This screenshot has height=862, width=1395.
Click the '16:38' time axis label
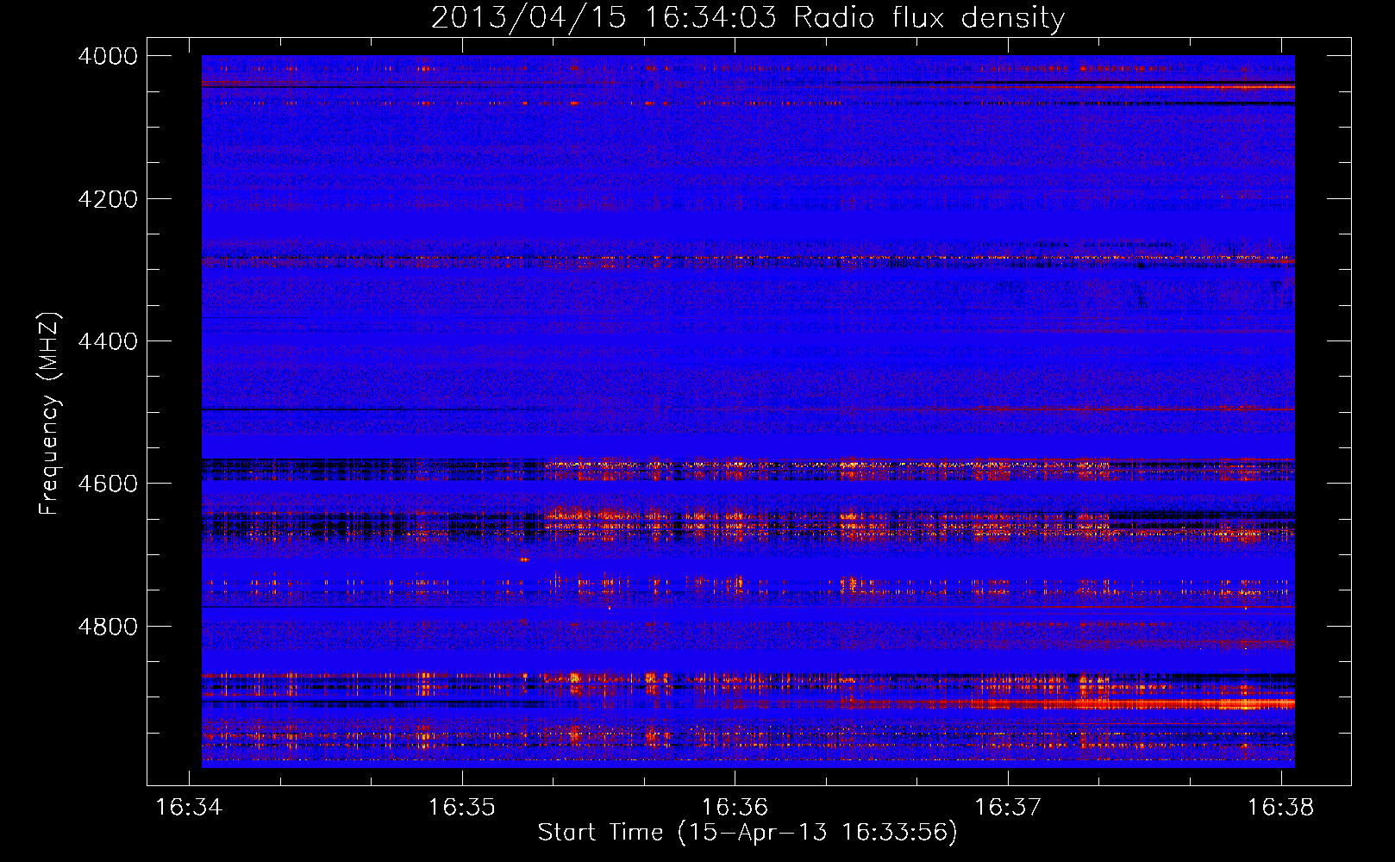click(1281, 808)
